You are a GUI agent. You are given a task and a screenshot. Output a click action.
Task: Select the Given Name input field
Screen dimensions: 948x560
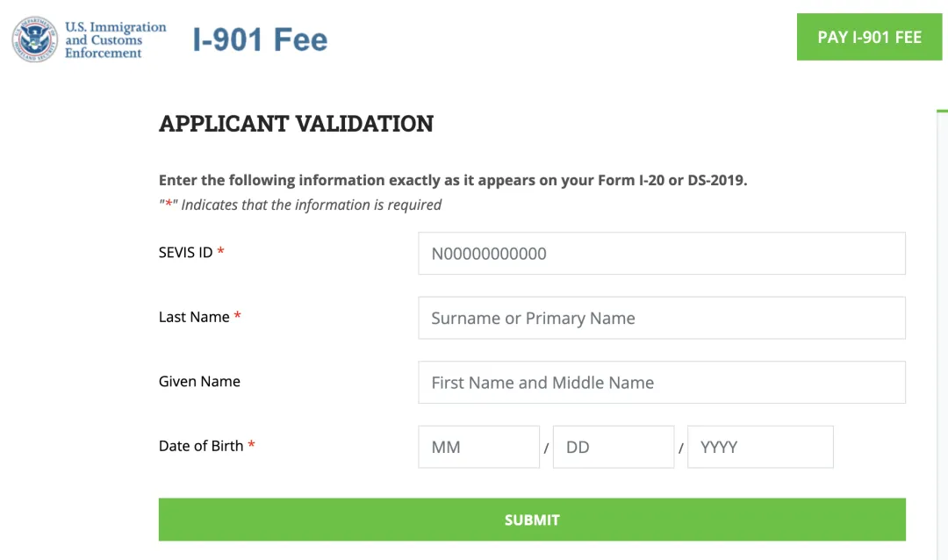(x=661, y=383)
